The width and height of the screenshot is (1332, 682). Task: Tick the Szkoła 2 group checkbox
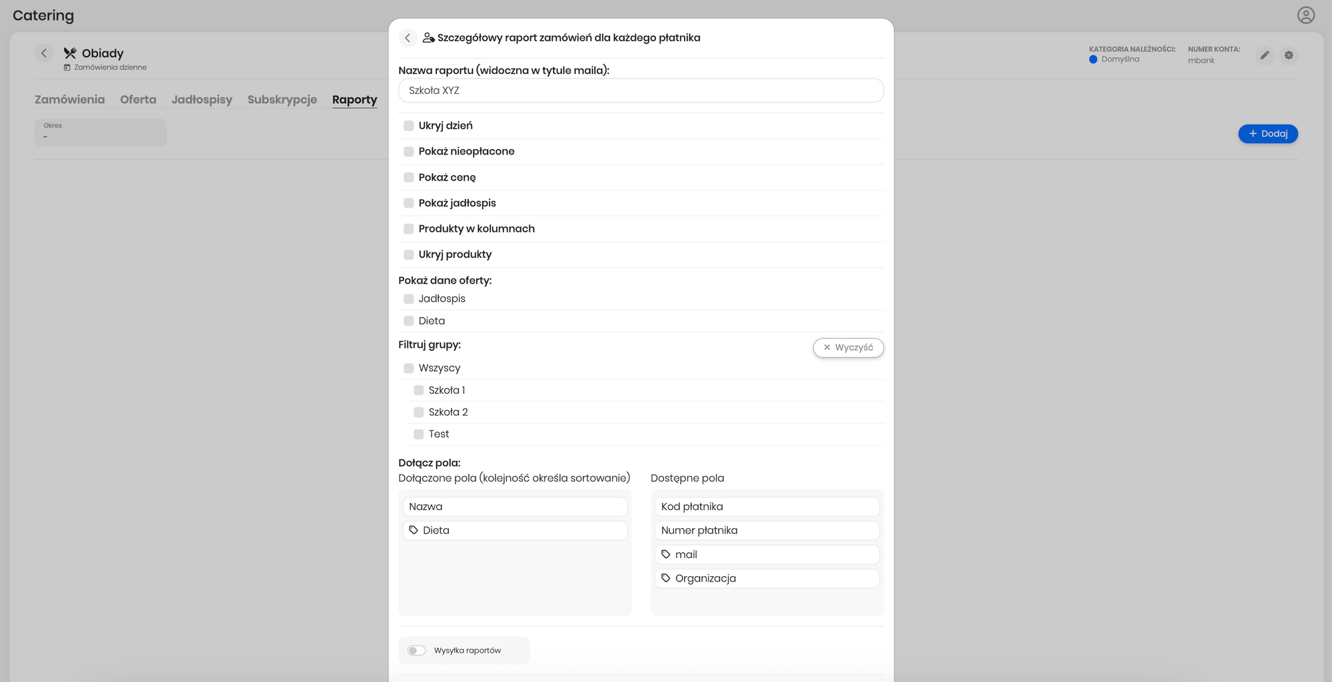pyautogui.click(x=419, y=412)
